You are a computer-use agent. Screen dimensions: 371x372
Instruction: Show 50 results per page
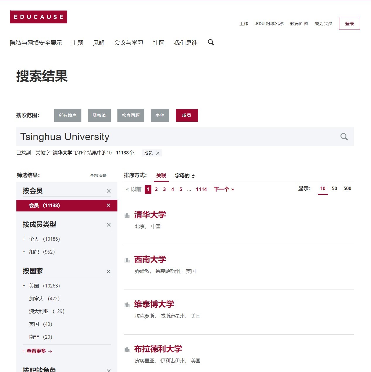334,189
